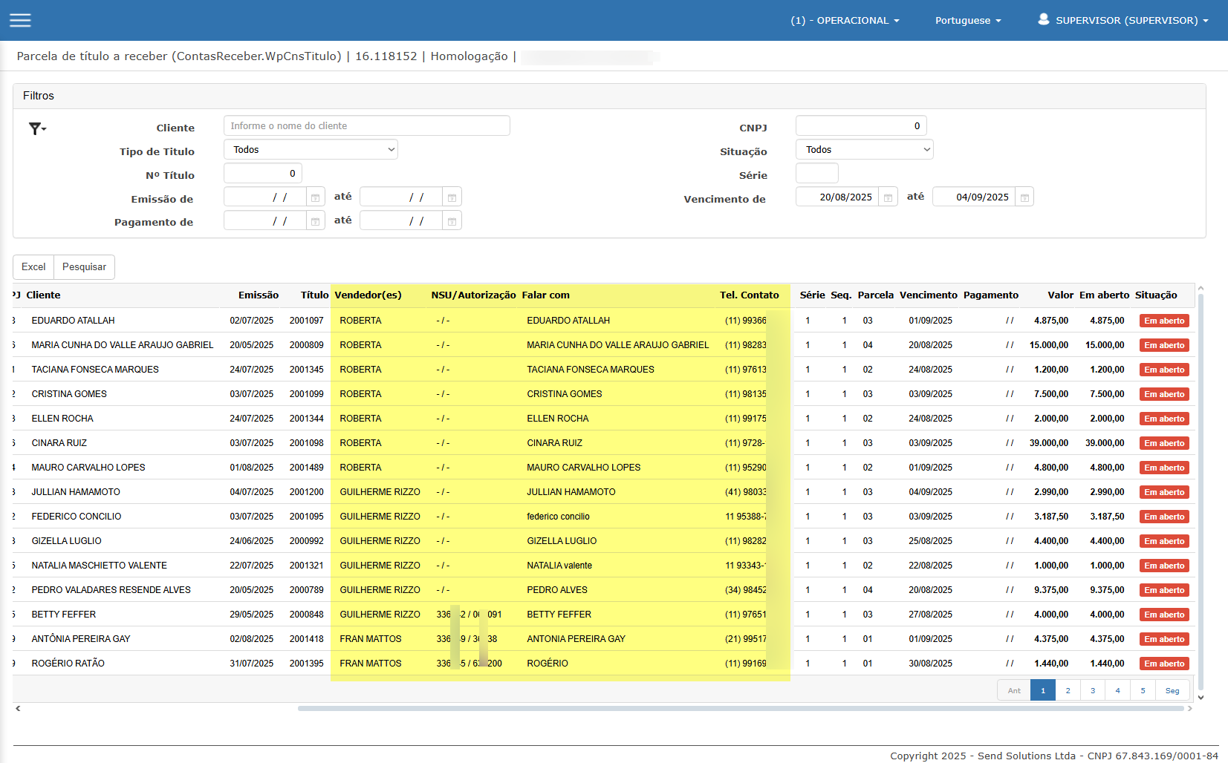Open the Portuguese language dropdown
1228x763 pixels.
(968, 20)
